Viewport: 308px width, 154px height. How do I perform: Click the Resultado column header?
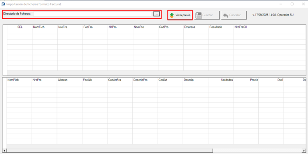pos(221,27)
